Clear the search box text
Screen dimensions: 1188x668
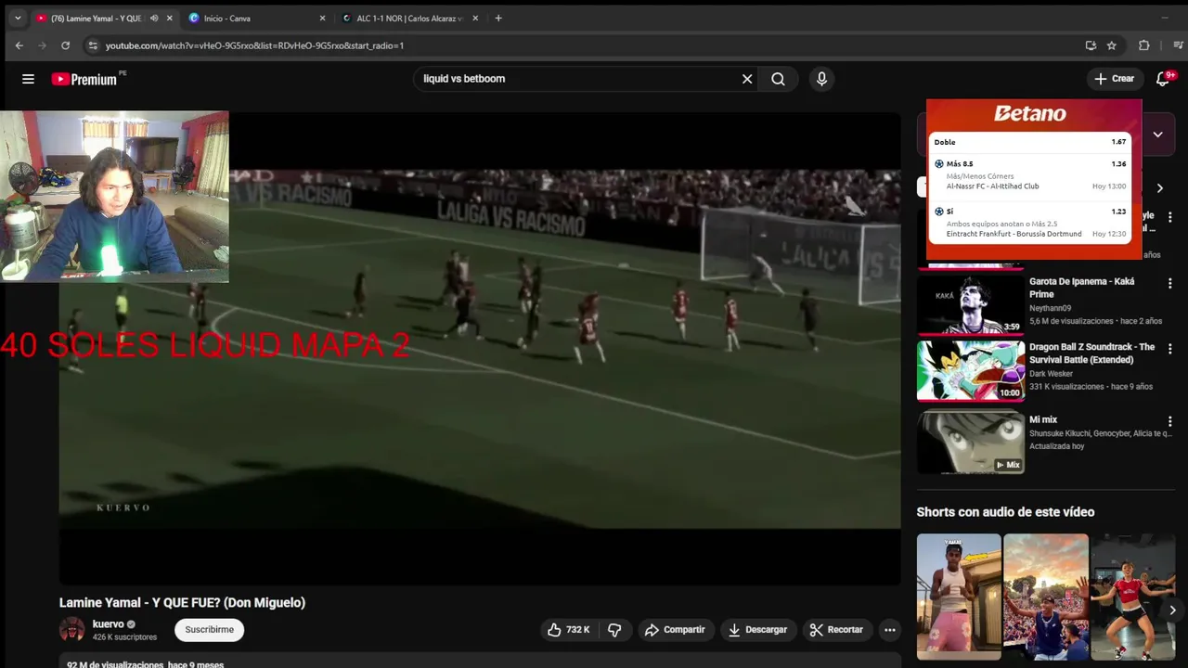747,79
